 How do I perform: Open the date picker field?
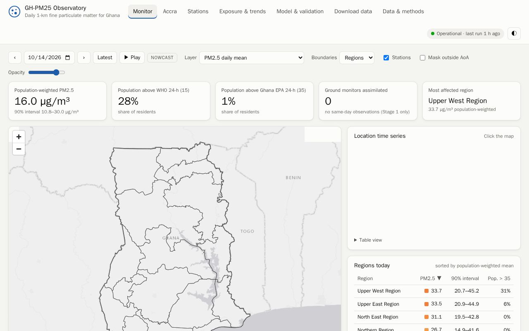(49, 58)
